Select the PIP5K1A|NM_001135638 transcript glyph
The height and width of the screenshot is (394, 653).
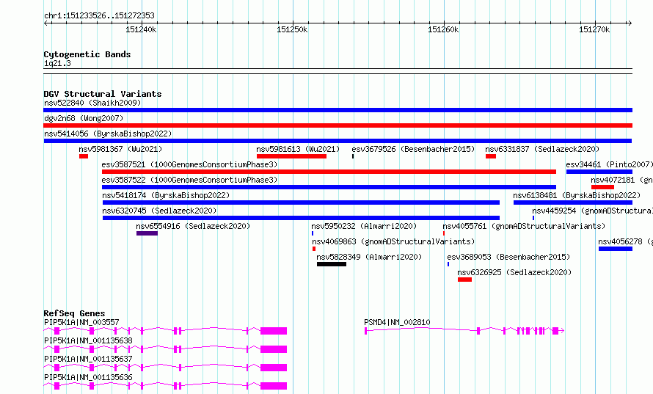pyautogui.click(x=165, y=349)
